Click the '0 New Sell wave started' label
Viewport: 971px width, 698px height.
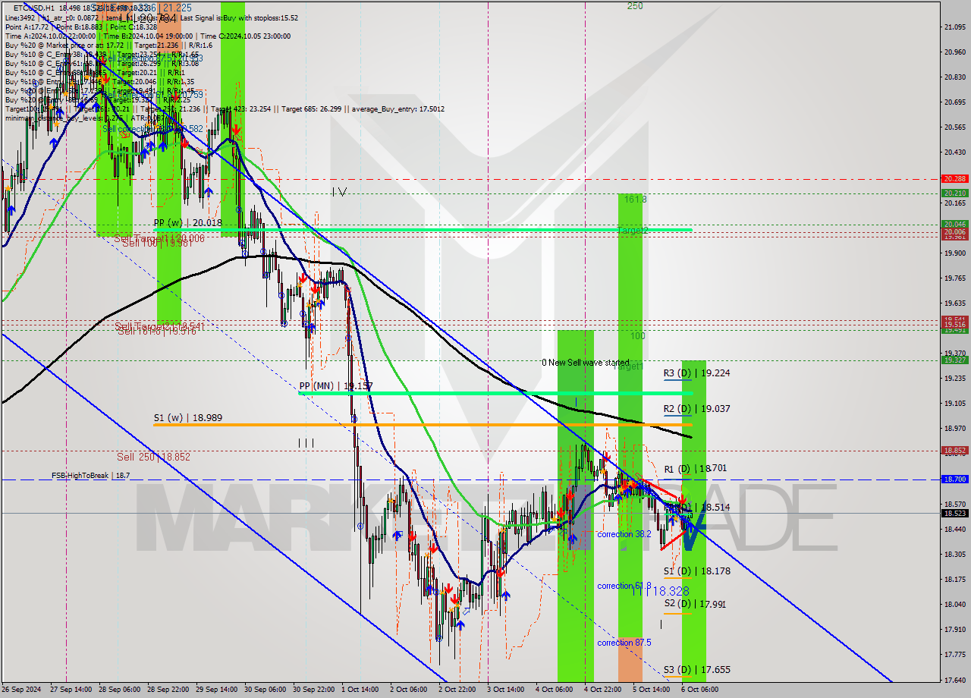click(585, 363)
